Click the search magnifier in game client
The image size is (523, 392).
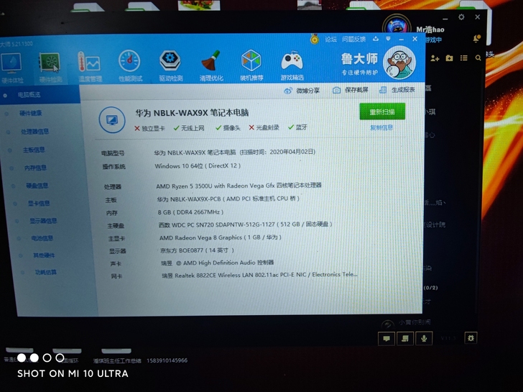click(478, 58)
